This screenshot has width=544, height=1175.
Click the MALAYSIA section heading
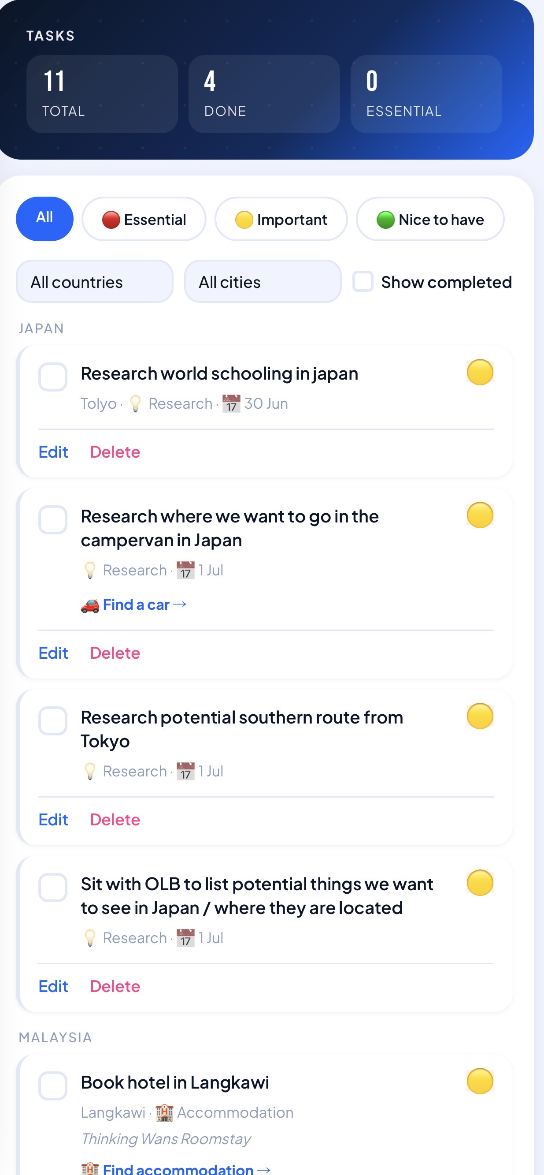pos(56,1037)
